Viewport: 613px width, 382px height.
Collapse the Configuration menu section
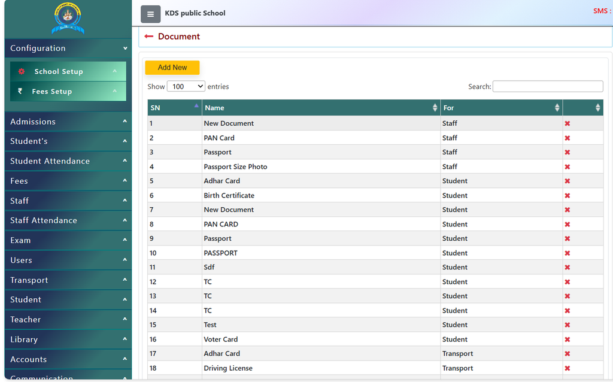click(x=68, y=48)
